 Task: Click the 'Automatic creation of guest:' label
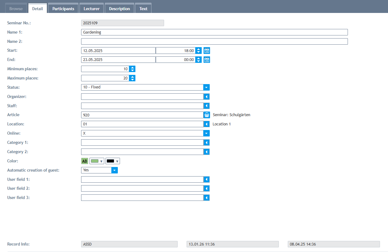[x=33, y=170]
